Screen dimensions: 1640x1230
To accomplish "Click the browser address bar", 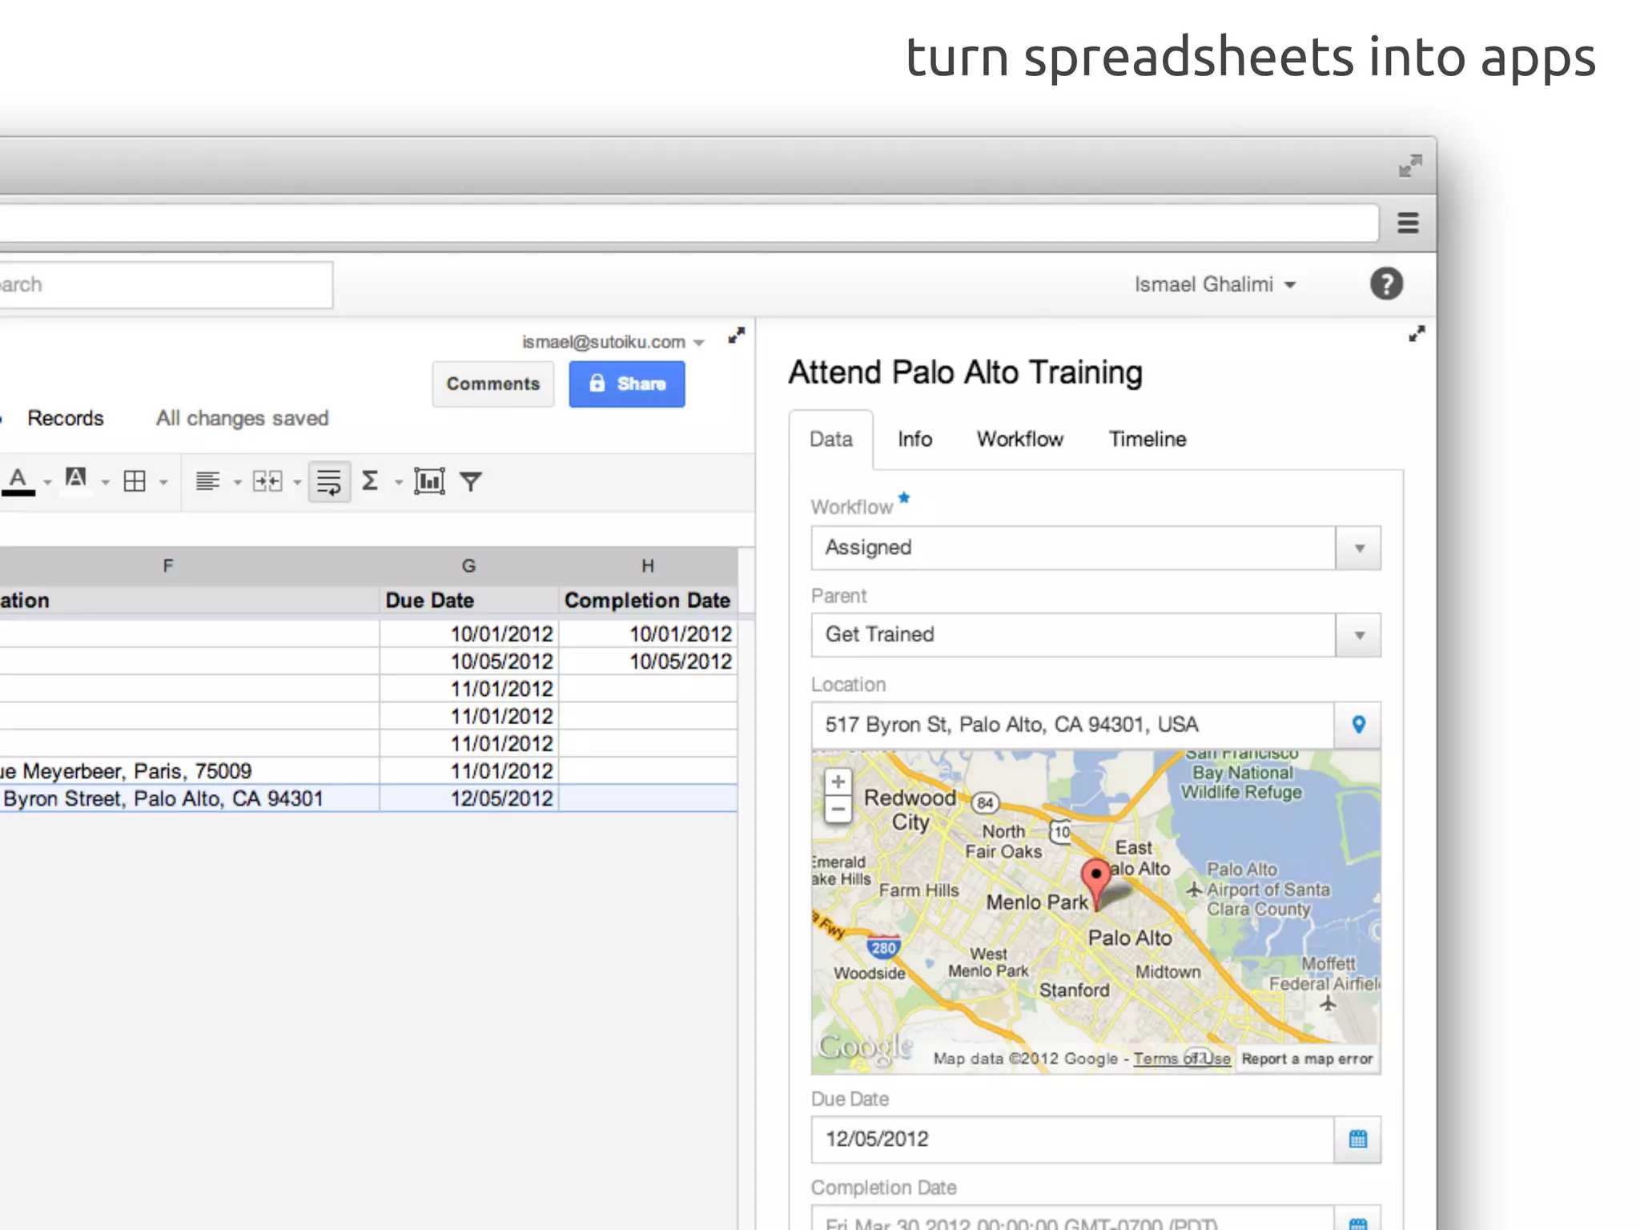I will [x=689, y=223].
